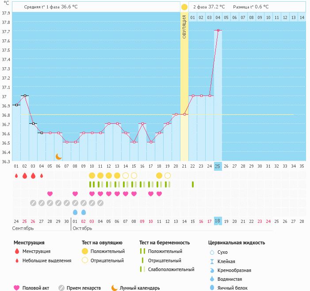Select the 36.7 temperature point on day 16
The image size is (310, 291).
[142, 123]
